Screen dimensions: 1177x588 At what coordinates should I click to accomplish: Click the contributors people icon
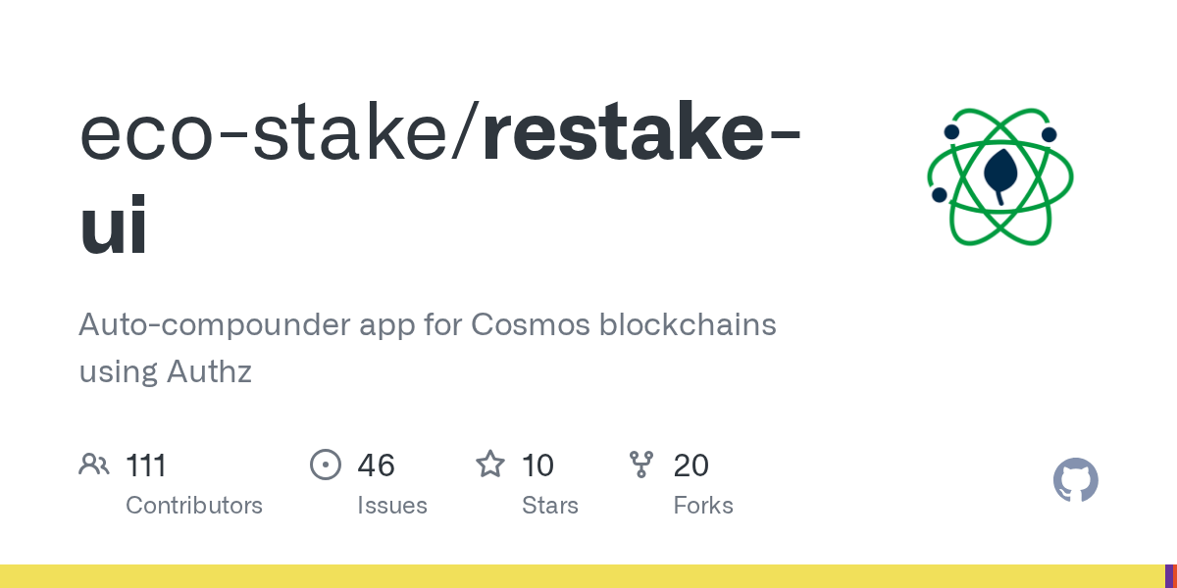[x=94, y=464]
